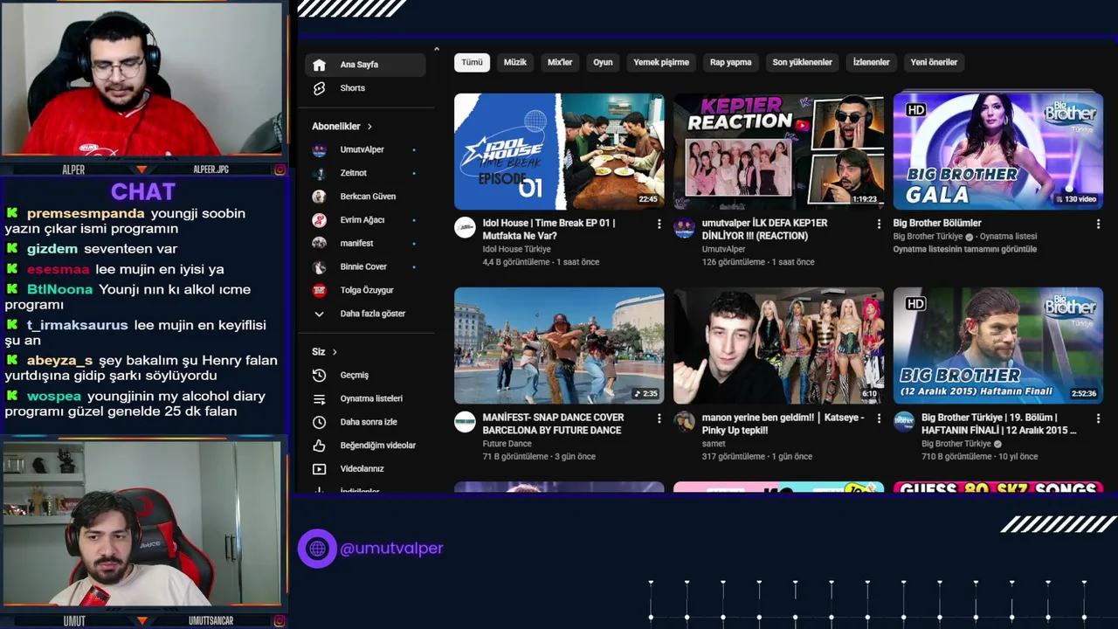Open Big Brother Türkiye name under 19. Bölüm
The height and width of the screenshot is (629, 1118).
pos(956,444)
